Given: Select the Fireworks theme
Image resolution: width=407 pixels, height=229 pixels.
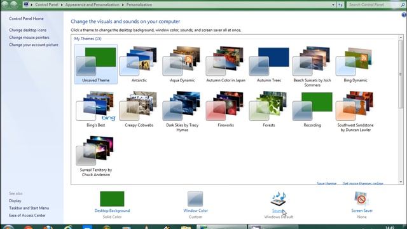Looking at the screenshot, I should (226, 109).
